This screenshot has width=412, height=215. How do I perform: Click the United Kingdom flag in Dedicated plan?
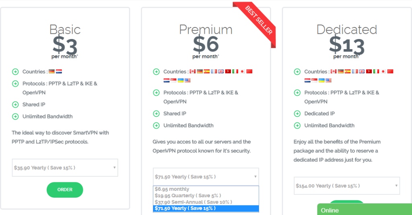click(x=362, y=72)
